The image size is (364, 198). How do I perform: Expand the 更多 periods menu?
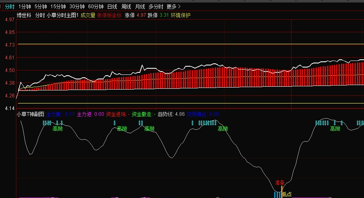pos(173,7)
